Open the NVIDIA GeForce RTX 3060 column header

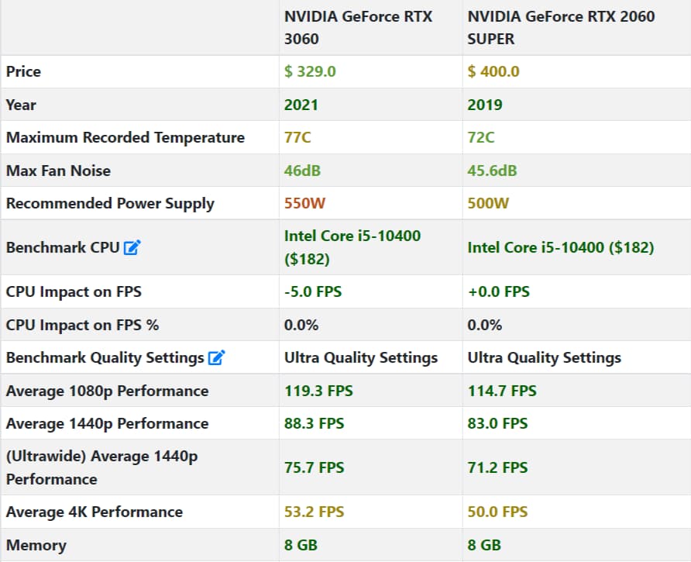click(358, 27)
